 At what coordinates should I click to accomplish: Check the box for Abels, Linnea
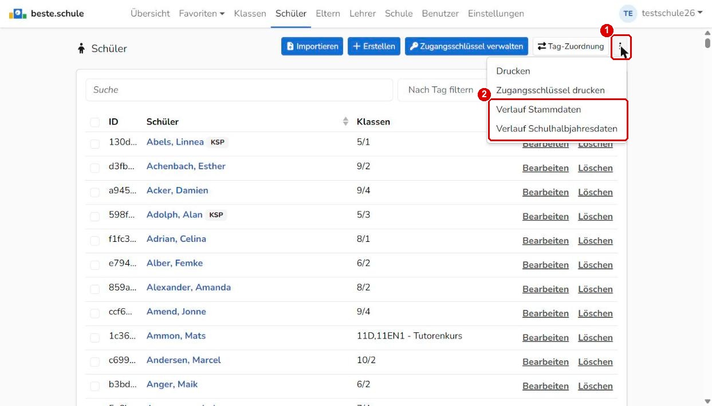coord(95,144)
